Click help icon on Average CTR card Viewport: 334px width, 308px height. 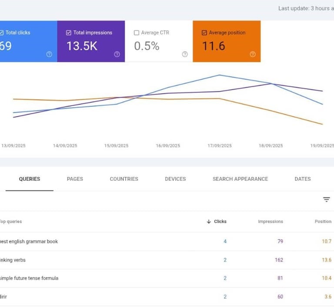185,54
